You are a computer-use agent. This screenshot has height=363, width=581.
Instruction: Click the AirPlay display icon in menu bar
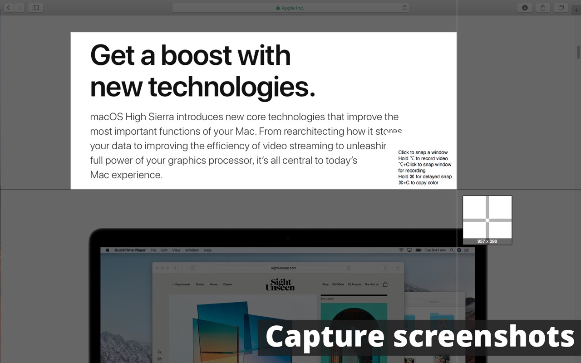(409, 250)
